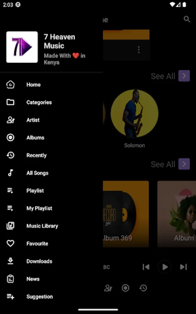196x314 pixels.
Task: Tap the Recently history clock icon in drawer
Action: pos(10,155)
